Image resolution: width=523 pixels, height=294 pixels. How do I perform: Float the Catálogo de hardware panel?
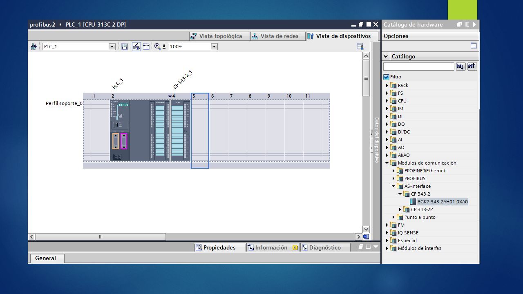[459, 24]
